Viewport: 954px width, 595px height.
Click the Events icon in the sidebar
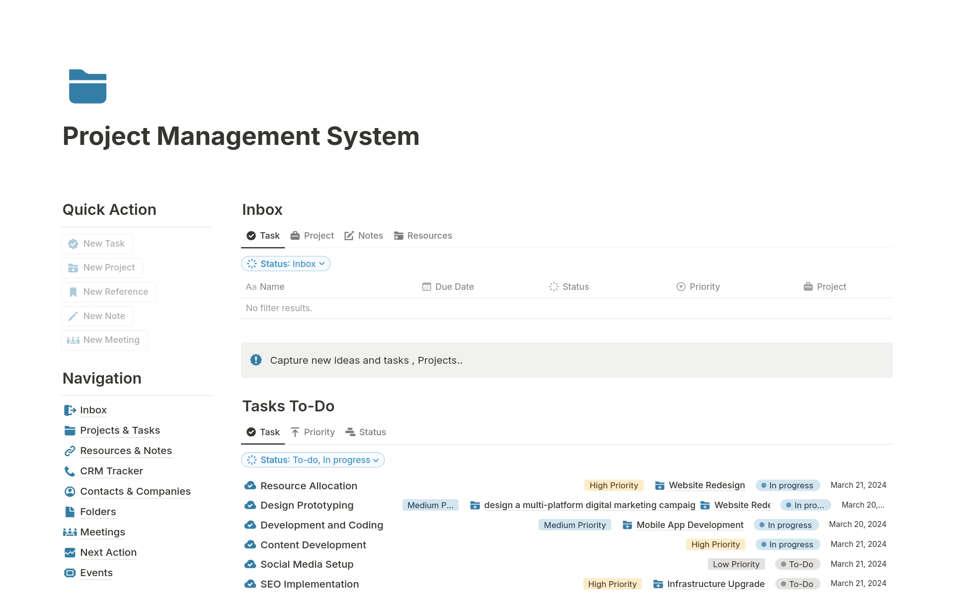(69, 573)
